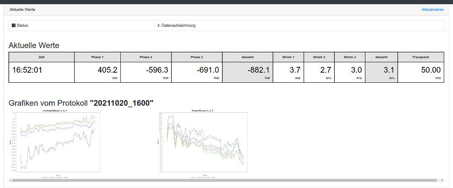Click the horizontal scrollbar left arrow
The image size is (453, 188).
point(10,180)
